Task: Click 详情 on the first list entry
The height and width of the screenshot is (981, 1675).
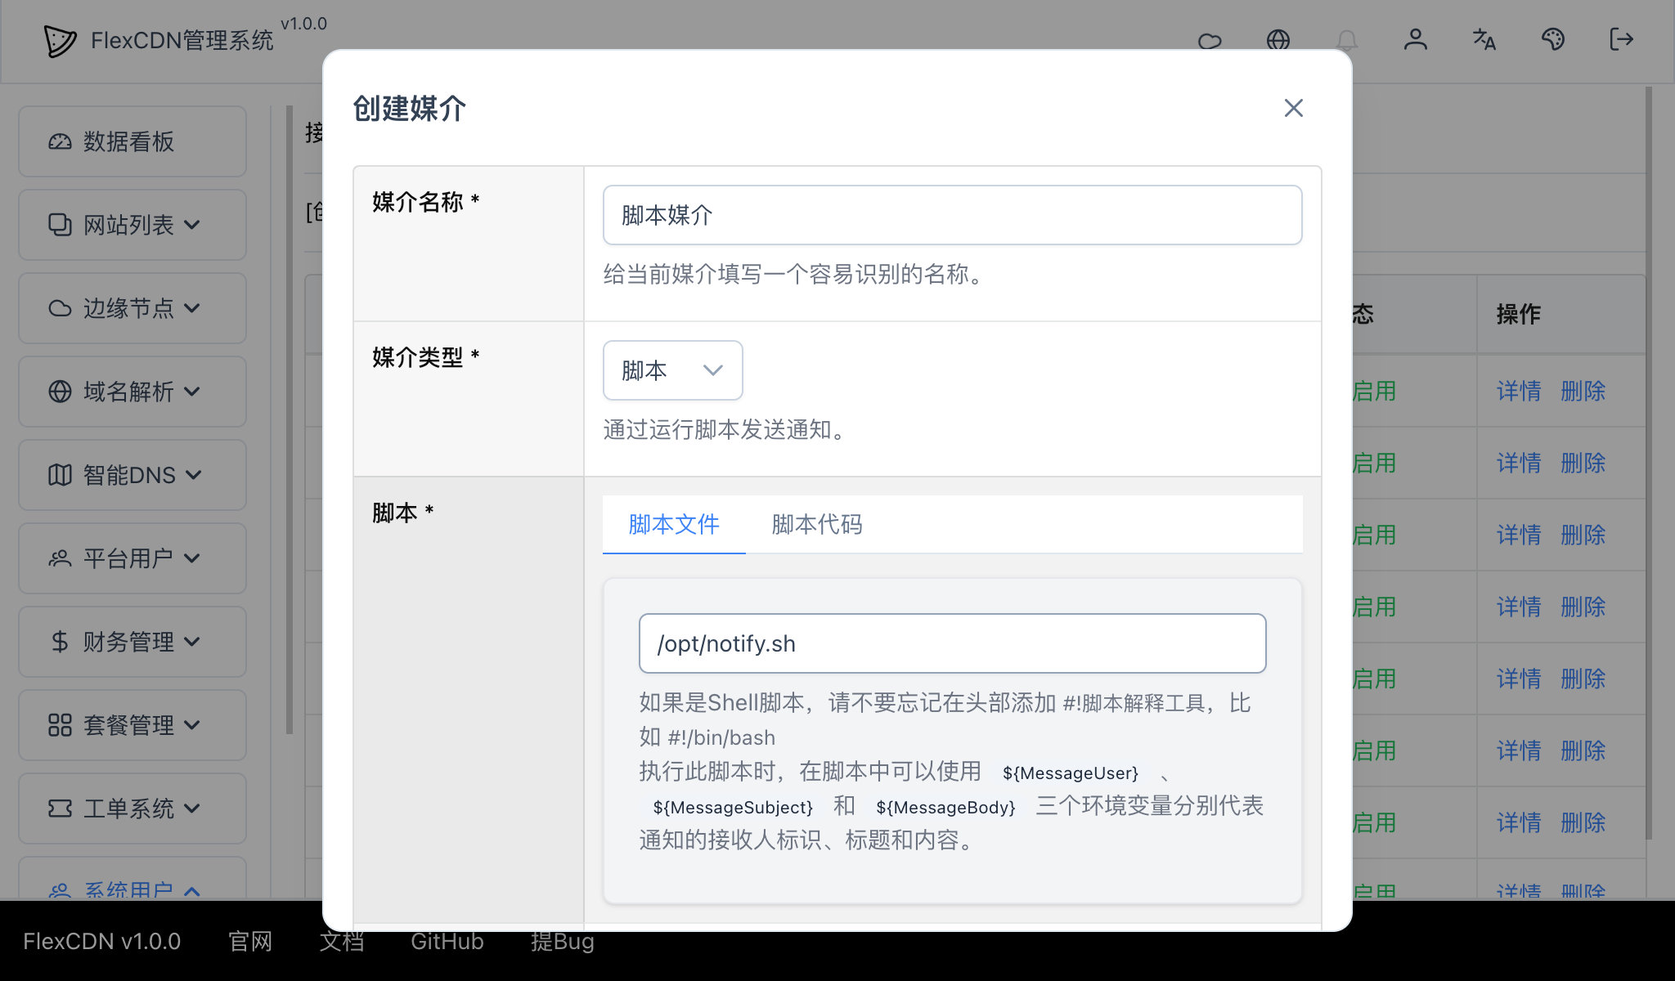Action: click(x=1518, y=392)
